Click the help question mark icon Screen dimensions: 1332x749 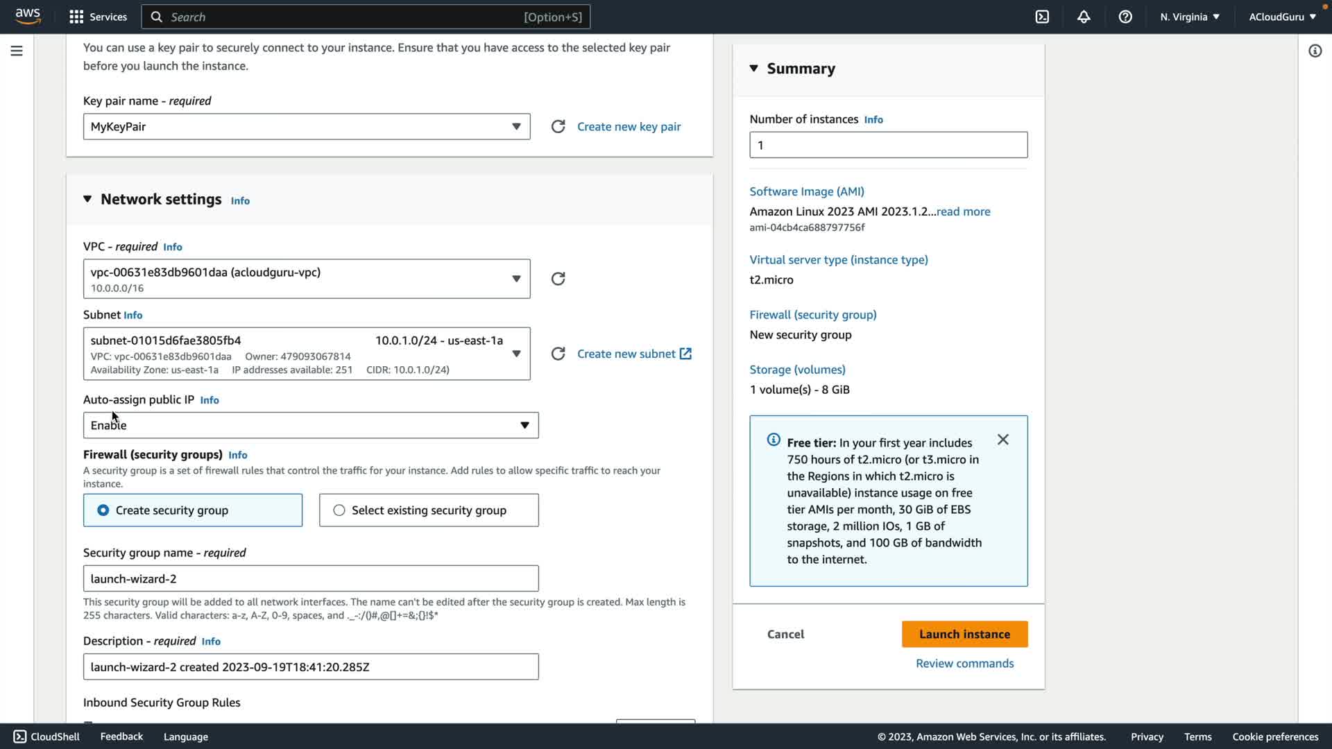[1125, 17]
